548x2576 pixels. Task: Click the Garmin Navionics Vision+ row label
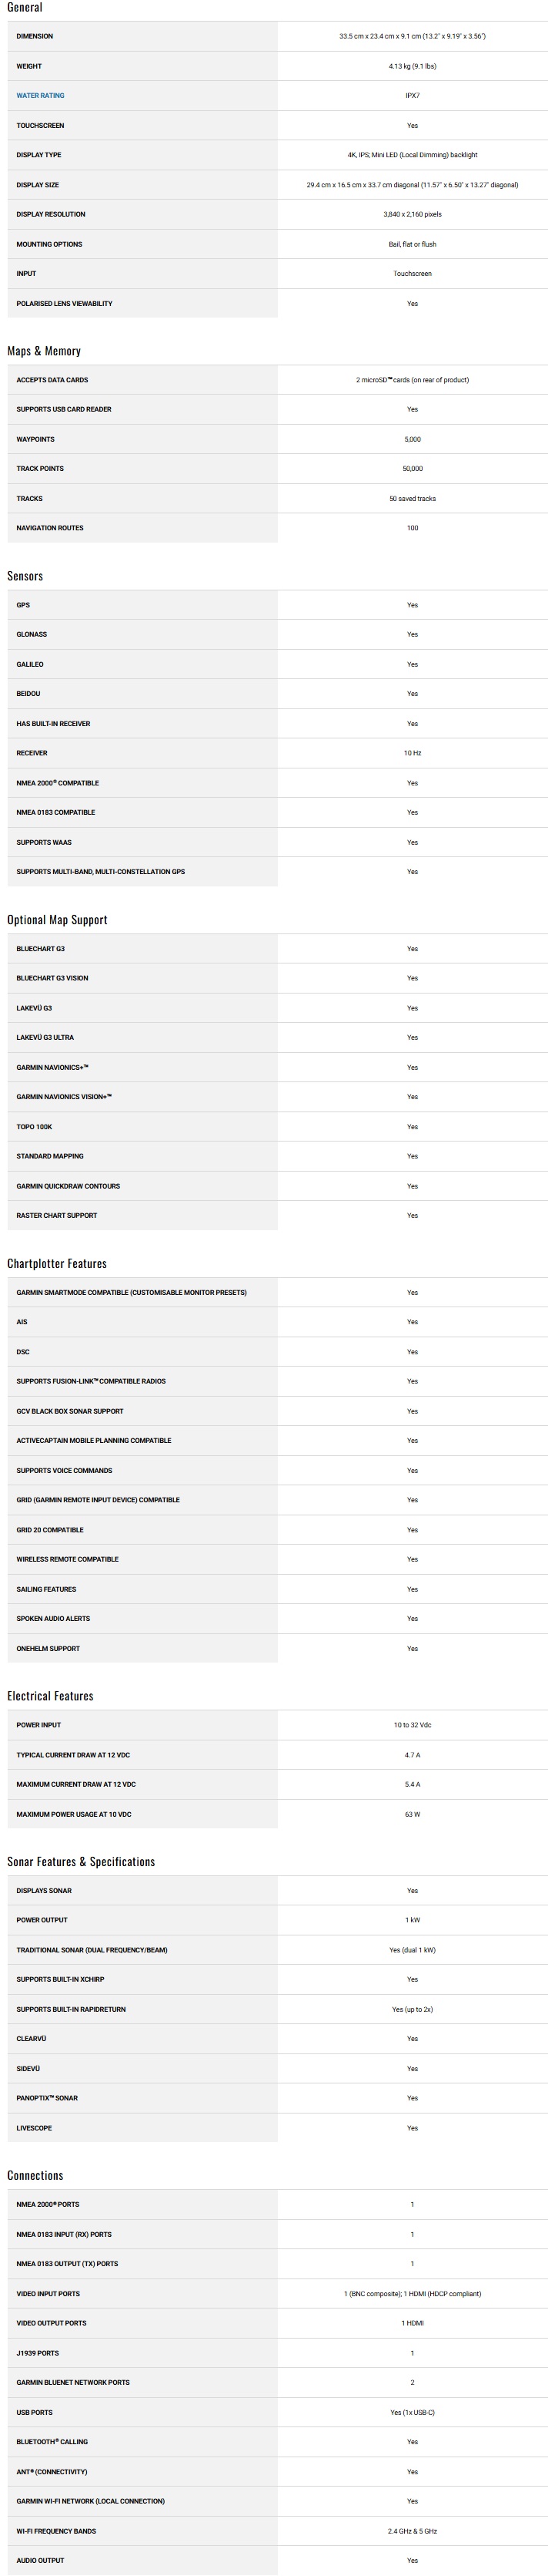click(64, 1097)
